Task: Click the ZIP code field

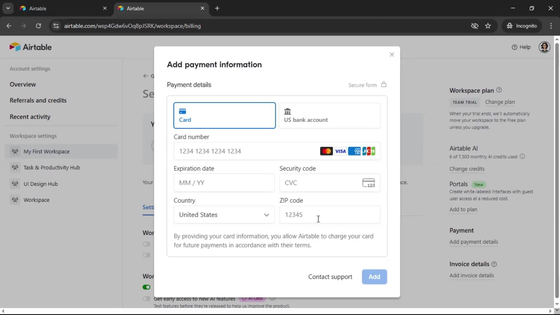Action: (x=330, y=215)
